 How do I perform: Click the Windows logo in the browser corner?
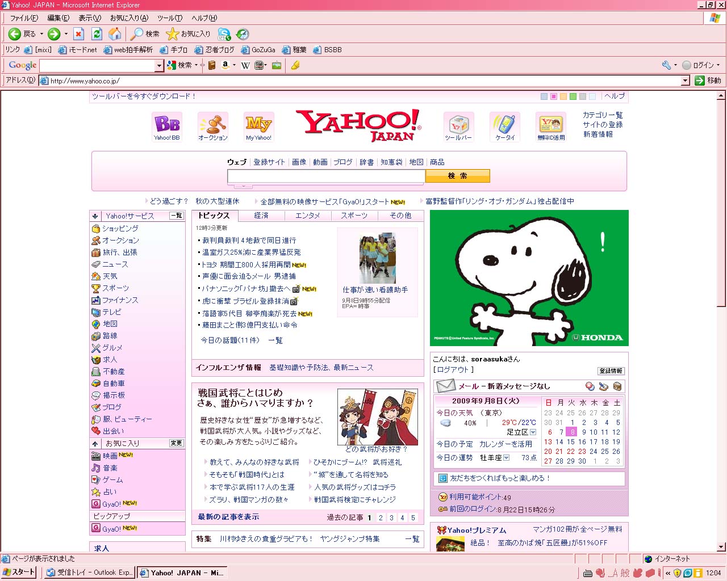click(715, 18)
